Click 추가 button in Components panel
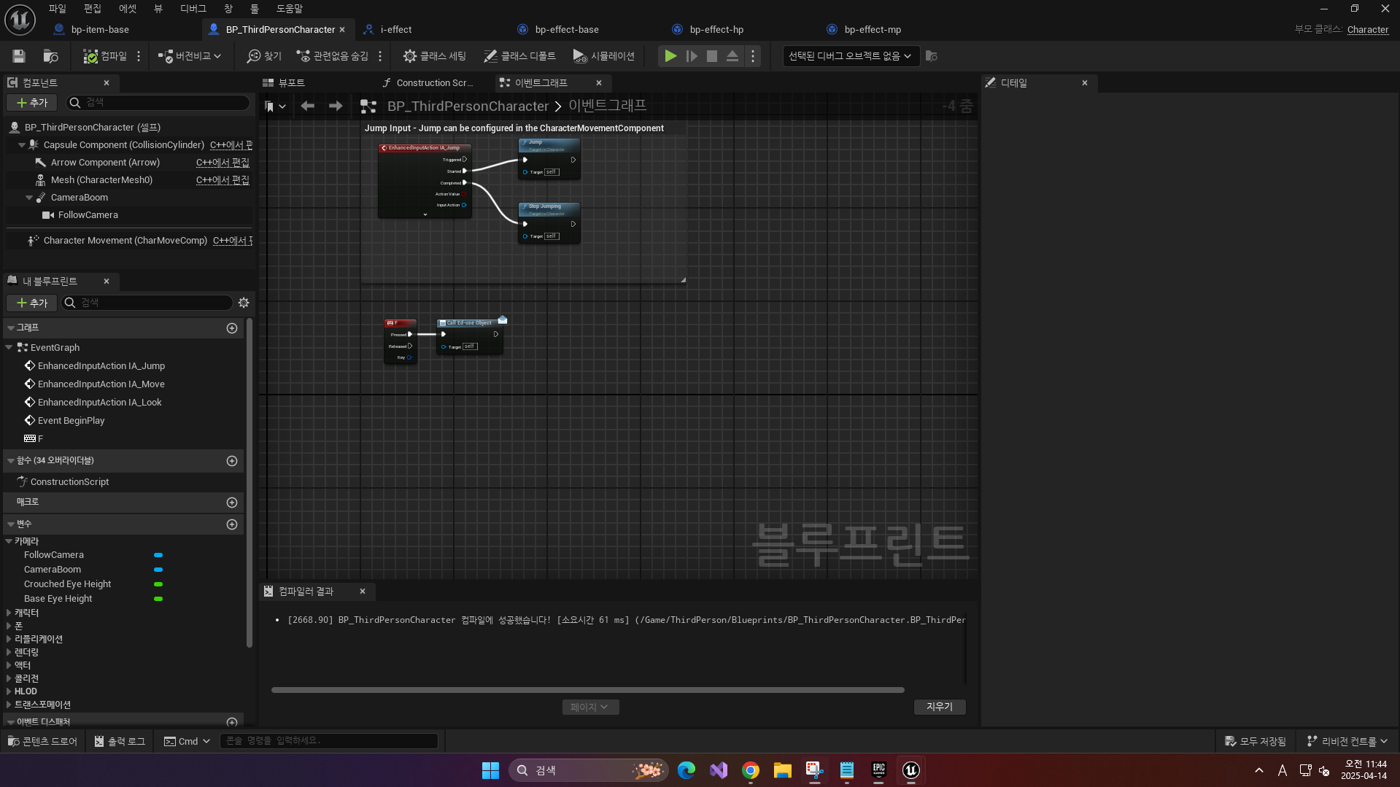The width and height of the screenshot is (1400, 787). [32, 103]
